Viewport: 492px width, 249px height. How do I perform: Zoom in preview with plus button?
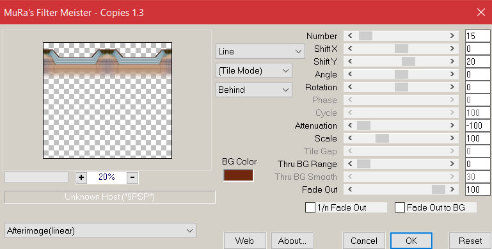click(81, 177)
